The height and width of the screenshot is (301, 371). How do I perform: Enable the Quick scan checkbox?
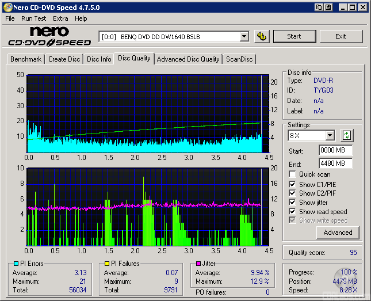click(293, 174)
